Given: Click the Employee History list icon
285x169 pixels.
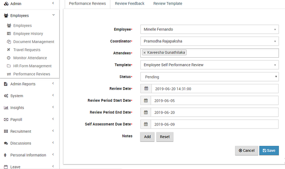Looking at the screenshot, I should (9, 33).
